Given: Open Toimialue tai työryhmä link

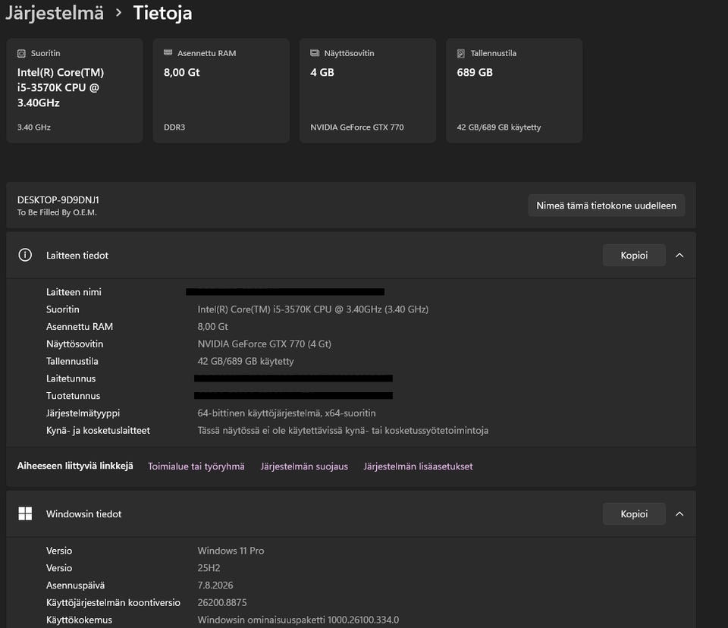Looking at the screenshot, I should tap(196, 466).
